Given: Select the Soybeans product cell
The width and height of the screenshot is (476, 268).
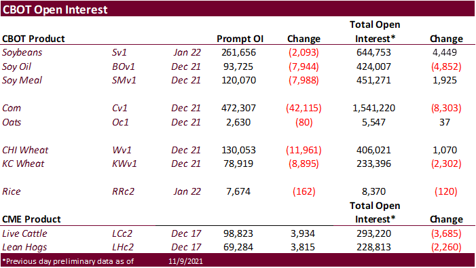Looking at the screenshot, I should point(22,52).
